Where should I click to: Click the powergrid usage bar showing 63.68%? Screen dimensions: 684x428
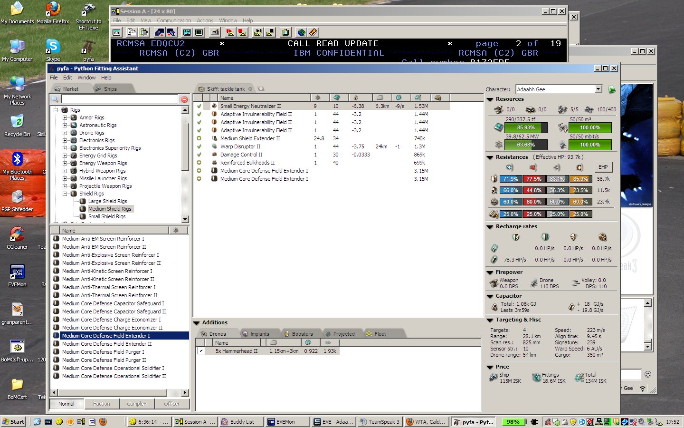[x=526, y=145]
